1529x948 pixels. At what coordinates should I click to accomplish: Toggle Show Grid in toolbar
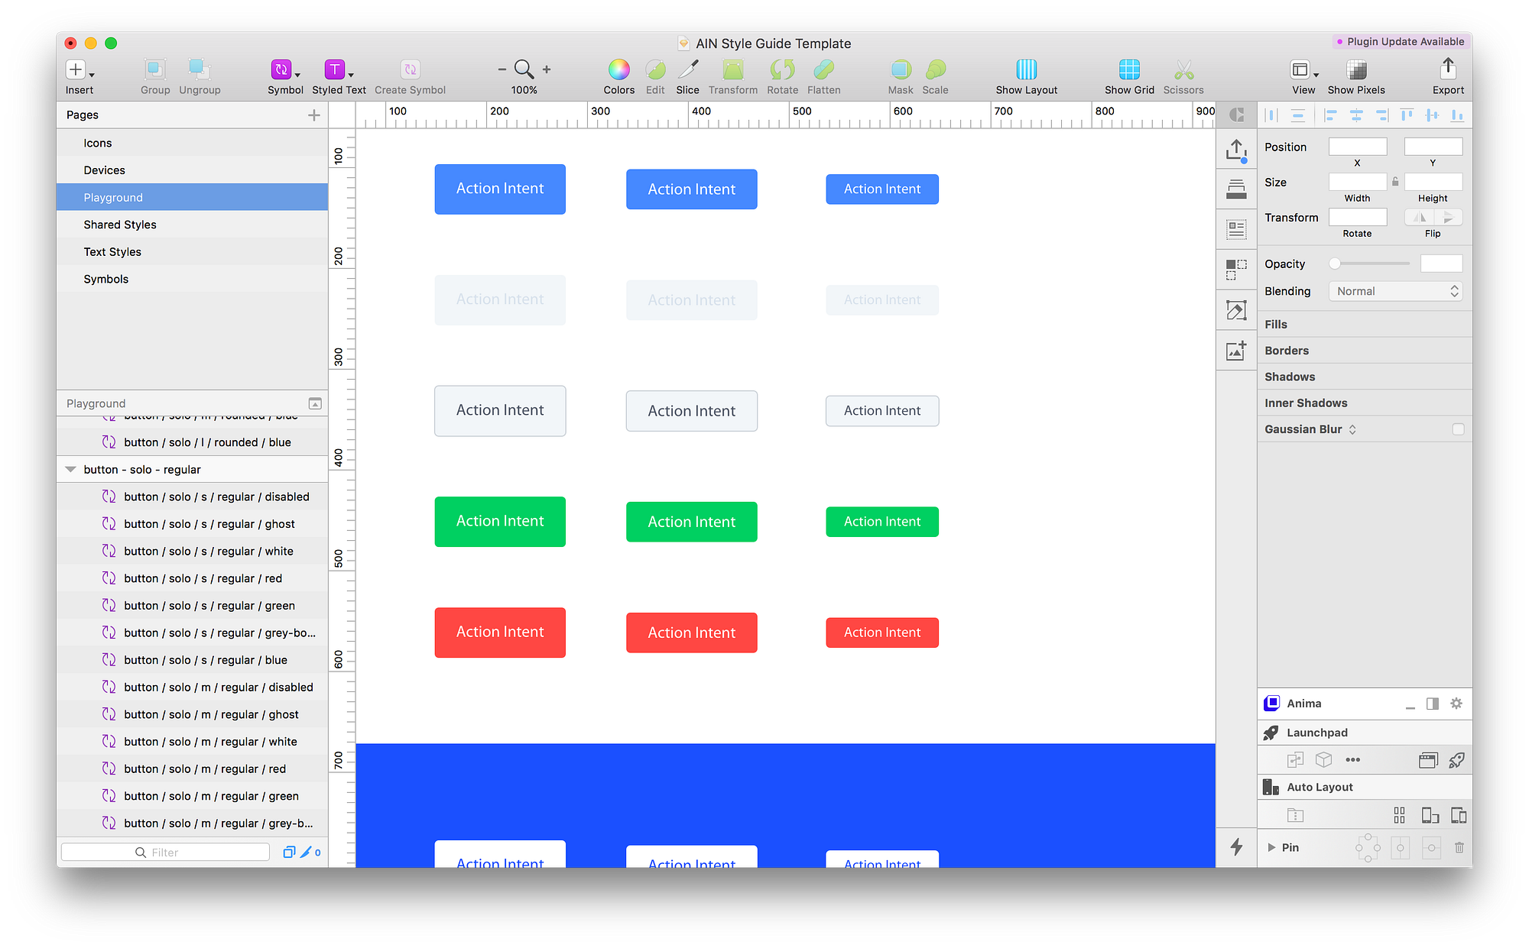pos(1129,70)
